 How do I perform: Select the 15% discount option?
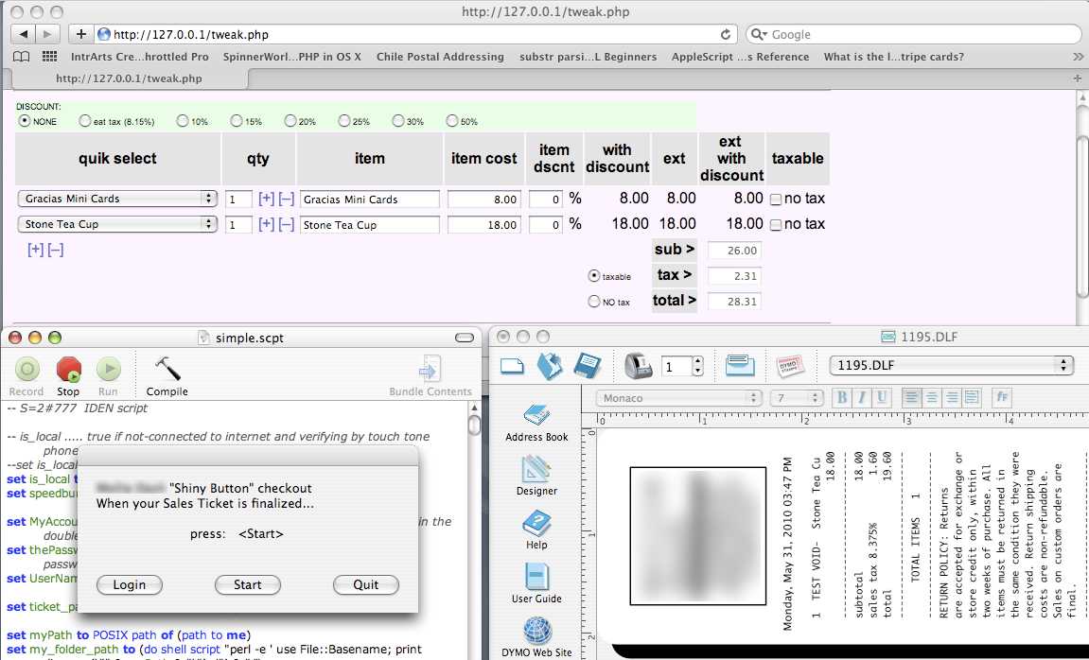(237, 121)
